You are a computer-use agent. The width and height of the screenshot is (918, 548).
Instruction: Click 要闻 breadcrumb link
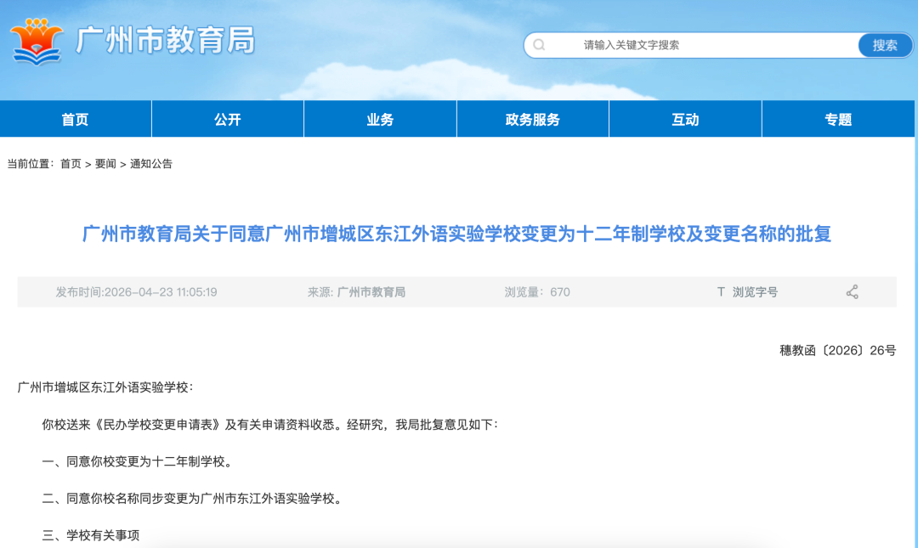105,164
